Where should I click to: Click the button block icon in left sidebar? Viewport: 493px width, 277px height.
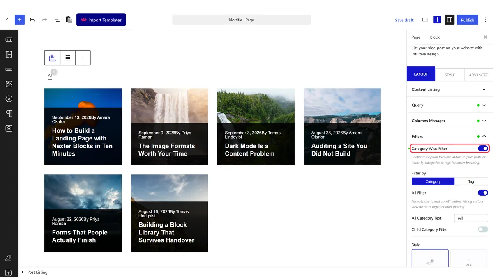[x=9, y=69]
